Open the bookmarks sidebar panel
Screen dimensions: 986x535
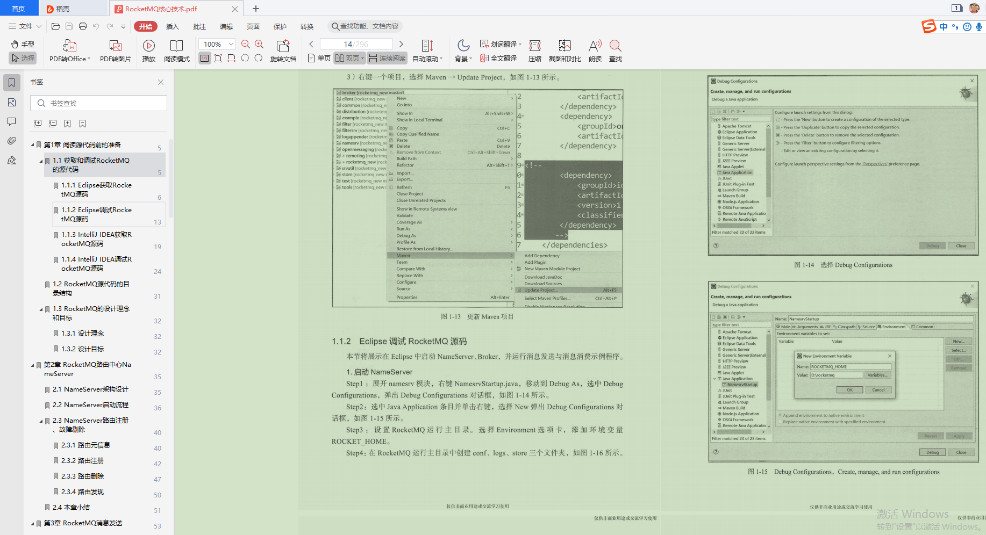(12, 83)
